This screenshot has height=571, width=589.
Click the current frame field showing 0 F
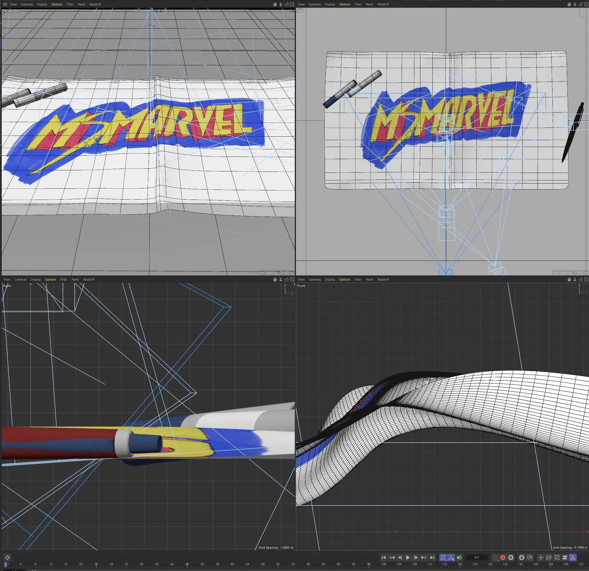point(477,557)
